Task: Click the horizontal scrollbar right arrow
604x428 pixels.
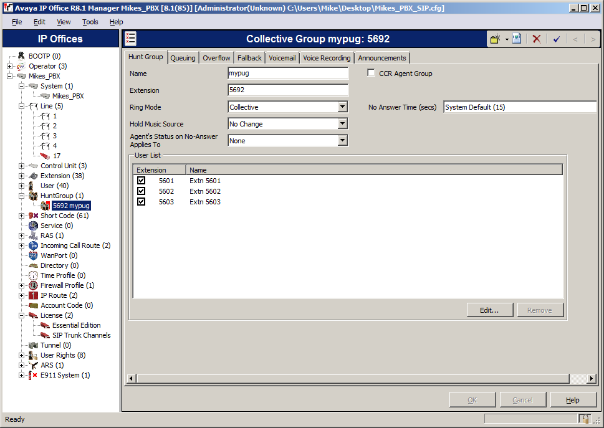Action: [x=592, y=378]
